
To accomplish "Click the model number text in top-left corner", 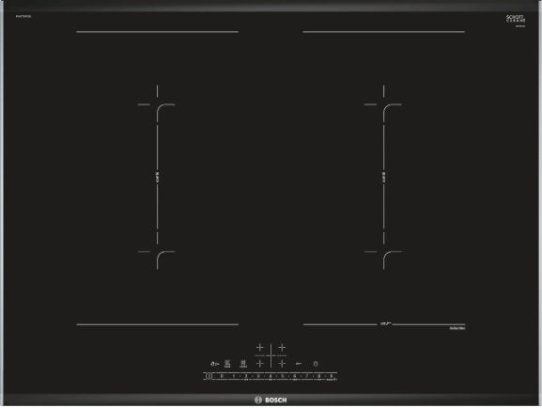I will pyautogui.click(x=23, y=16).
